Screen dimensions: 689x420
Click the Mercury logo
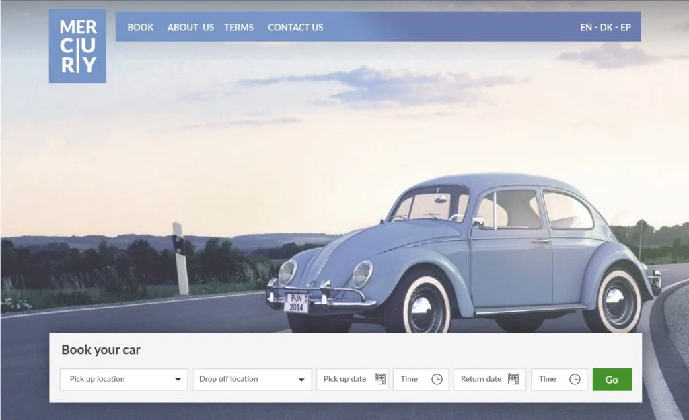[77, 46]
